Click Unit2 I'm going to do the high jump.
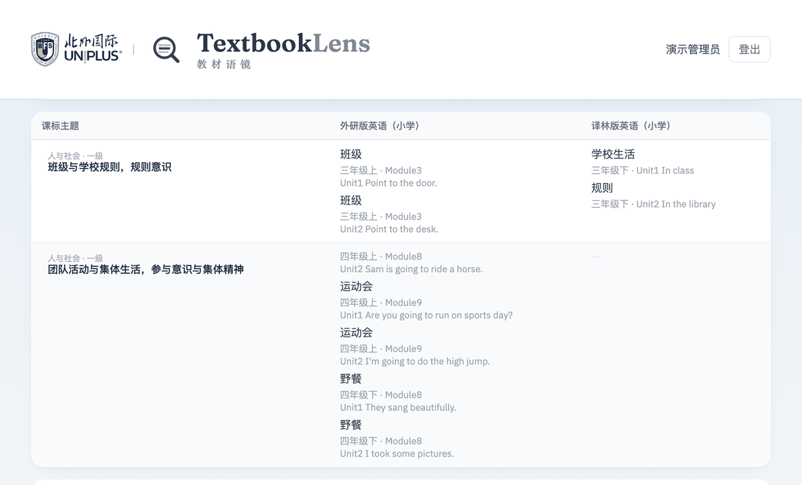802x485 pixels. 415,361
